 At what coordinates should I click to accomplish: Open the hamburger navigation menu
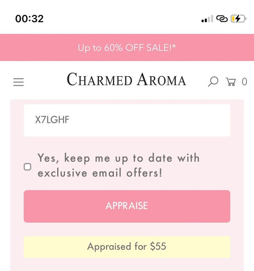point(19,82)
